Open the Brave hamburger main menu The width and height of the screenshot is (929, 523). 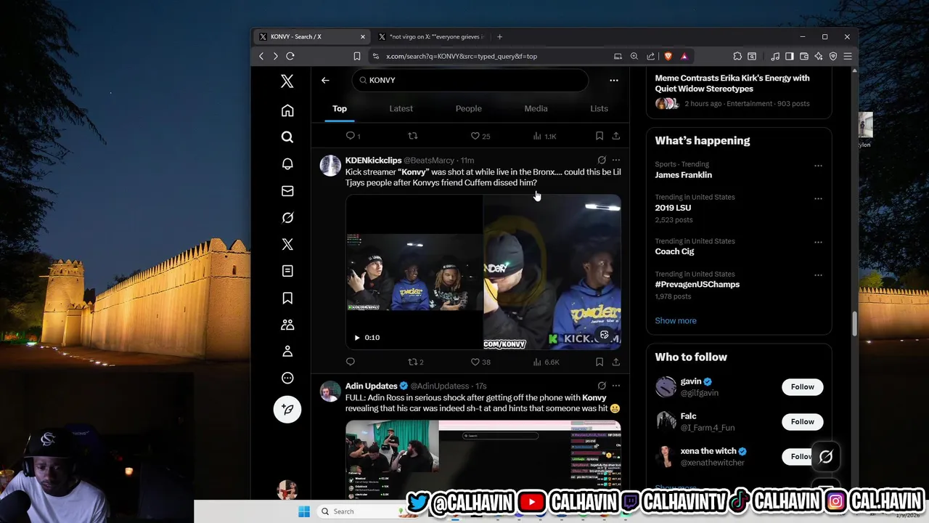tap(848, 56)
